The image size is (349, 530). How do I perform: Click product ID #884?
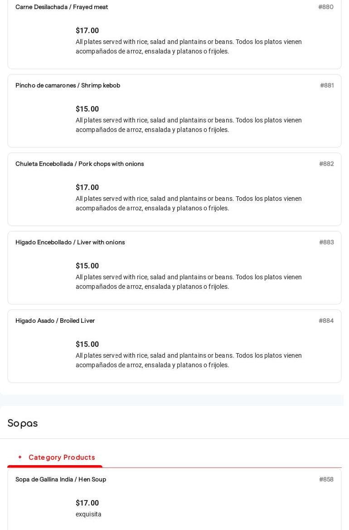click(x=326, y=321)
